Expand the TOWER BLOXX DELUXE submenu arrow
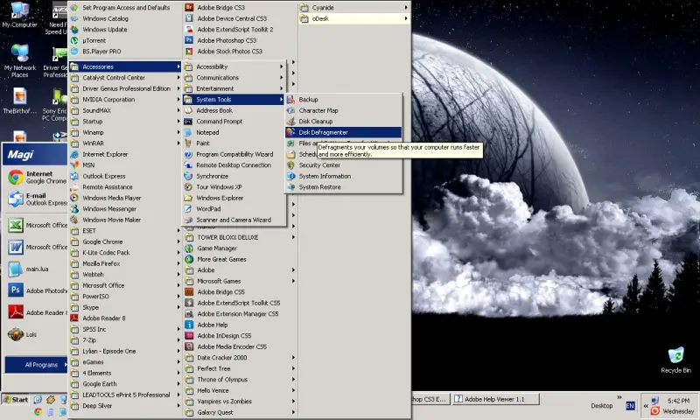700x420 pixels. coord(293,237)
